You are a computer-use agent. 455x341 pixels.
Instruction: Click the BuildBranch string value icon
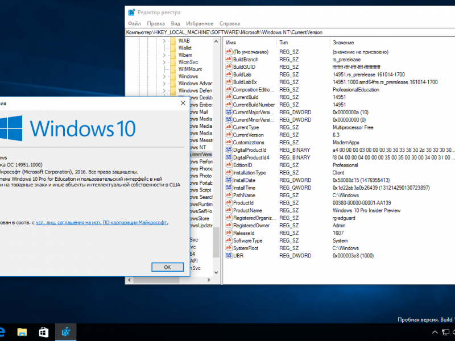tap(229, 59)
